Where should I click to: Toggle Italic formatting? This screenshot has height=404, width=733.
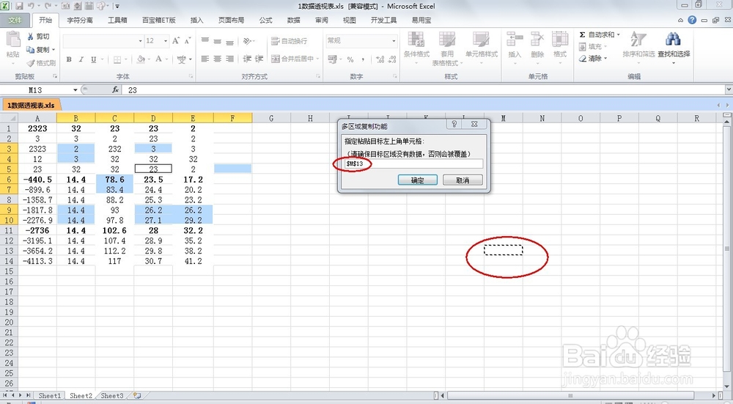81,59
